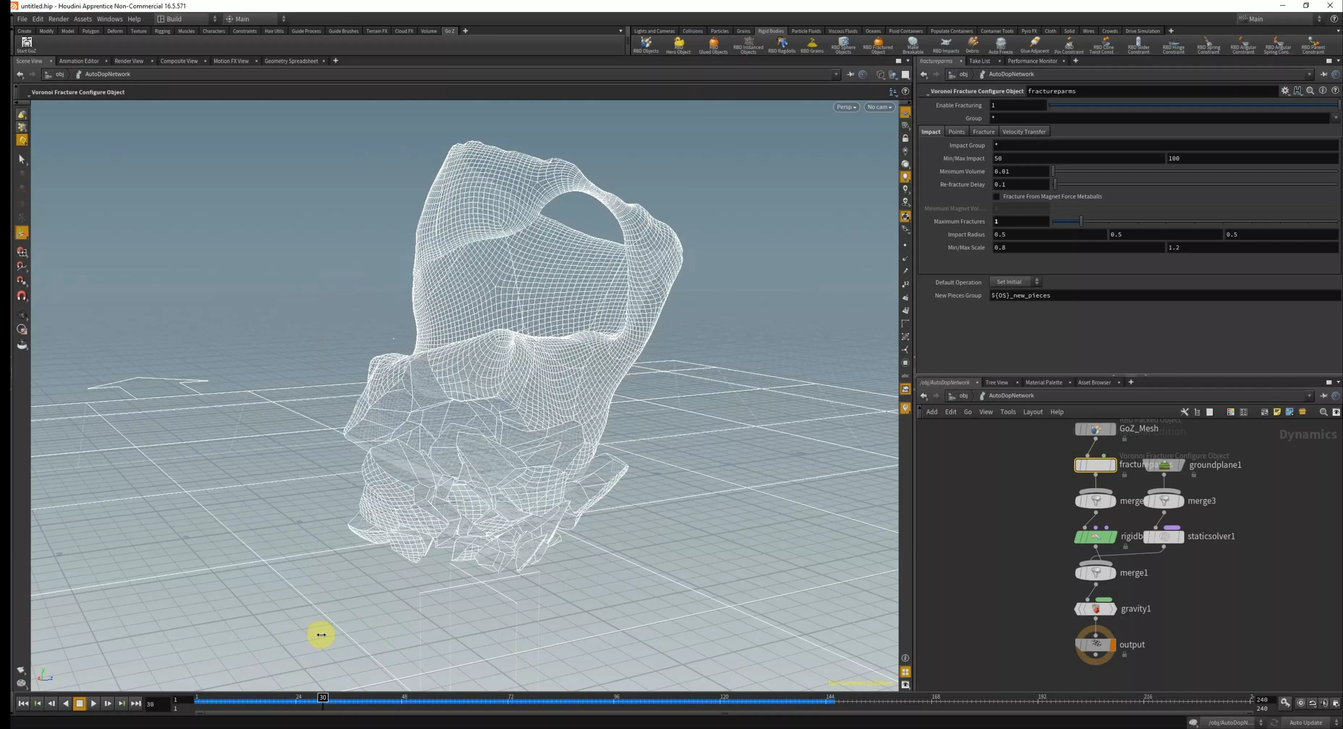Open the Windows menu
Viewport: 1343px width, 729px height.
(x=109, y=19)
